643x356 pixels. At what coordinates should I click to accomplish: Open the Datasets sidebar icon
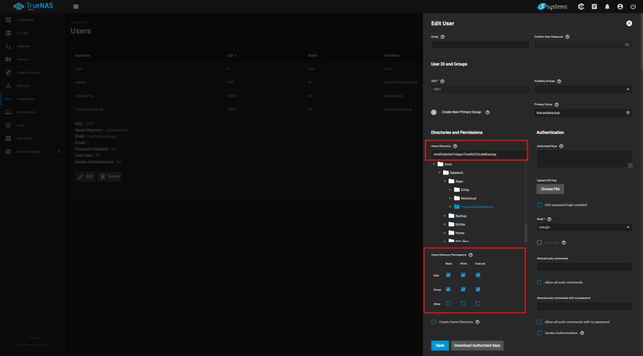click(x=8, y=46)
